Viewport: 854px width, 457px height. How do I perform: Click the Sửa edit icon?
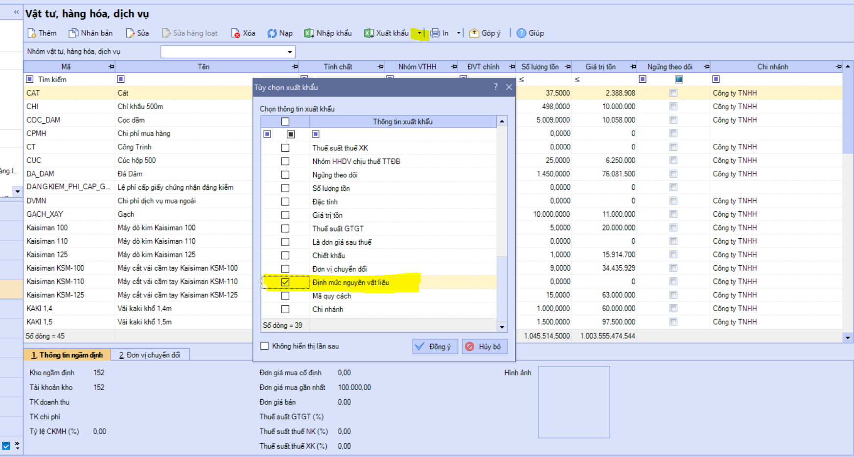(130, 33)
